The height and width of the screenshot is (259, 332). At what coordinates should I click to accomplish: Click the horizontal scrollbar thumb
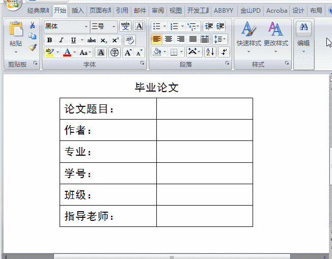pos(172,257)
